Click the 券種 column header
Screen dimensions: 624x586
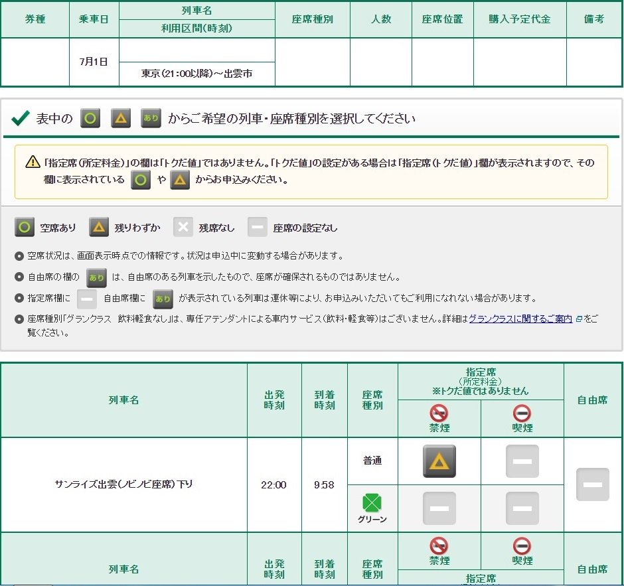35,19
